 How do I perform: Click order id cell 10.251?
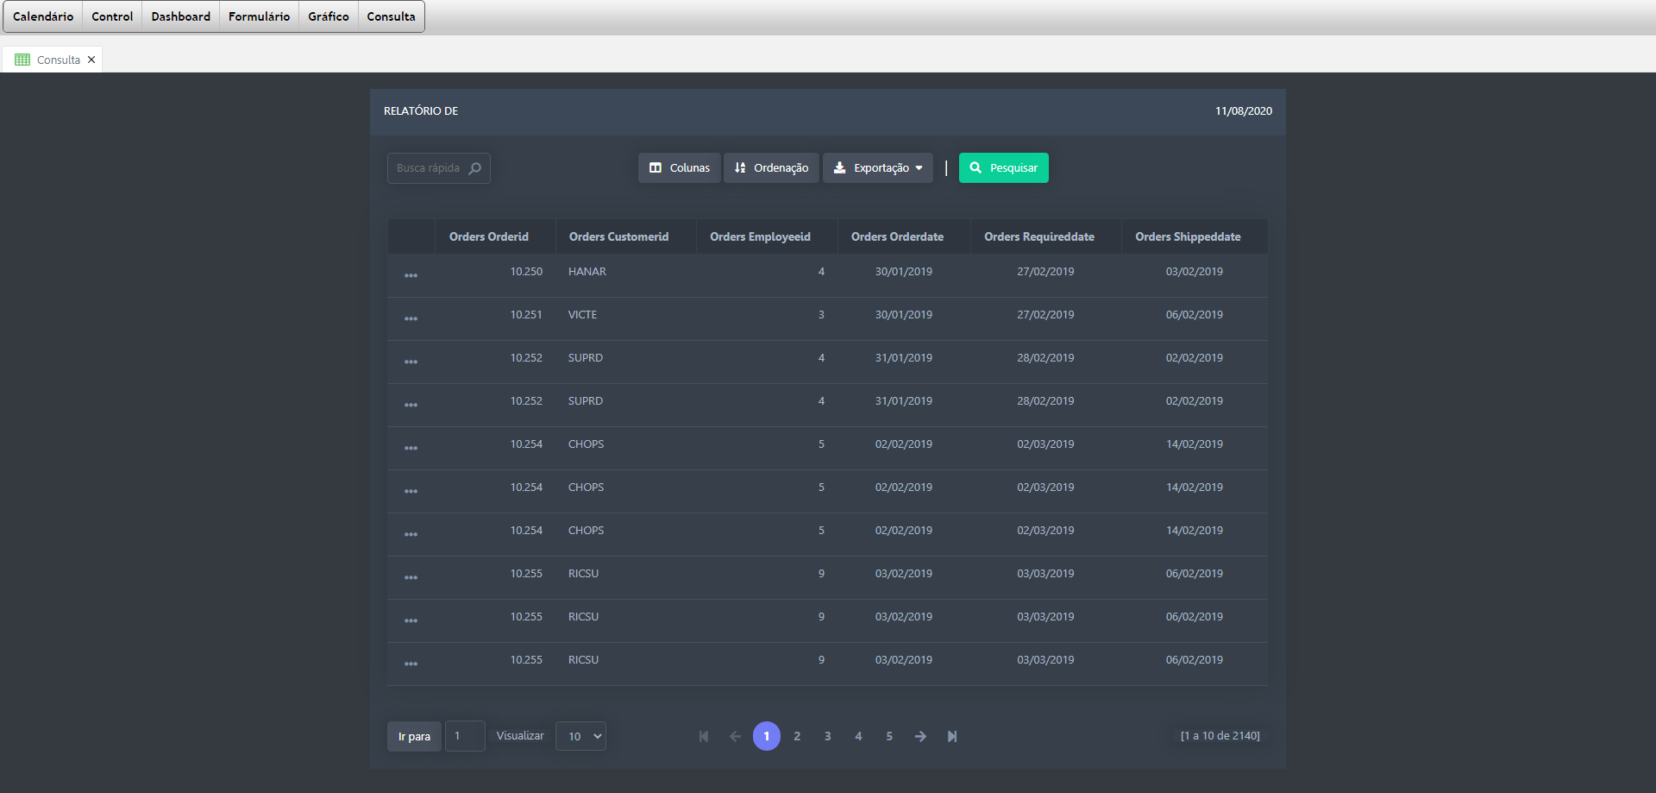526,315
